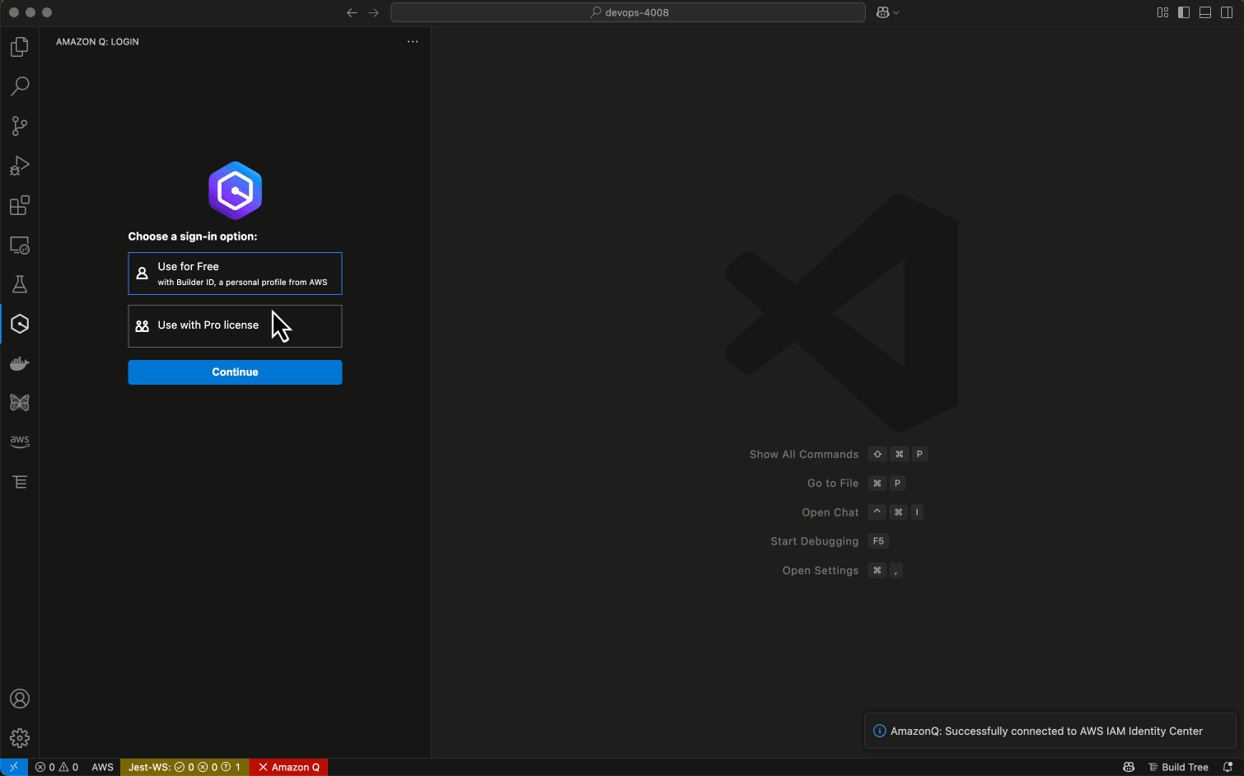Viewport: 1244px width, 776px height.
Task: Go forward in editor history
Action: point(373,12)
